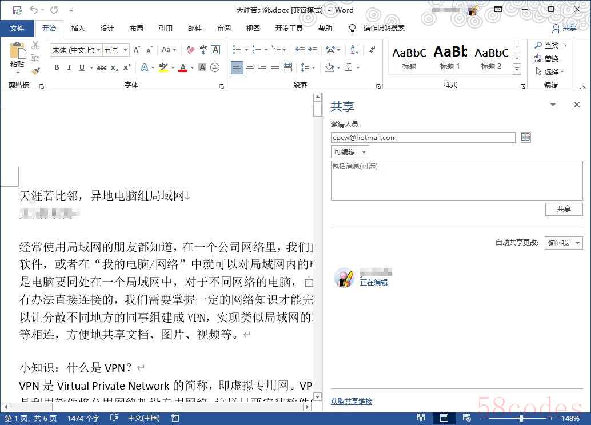Open the address book icon beside the email field
This screenshot has height=425, width=591.
point(526,137)
